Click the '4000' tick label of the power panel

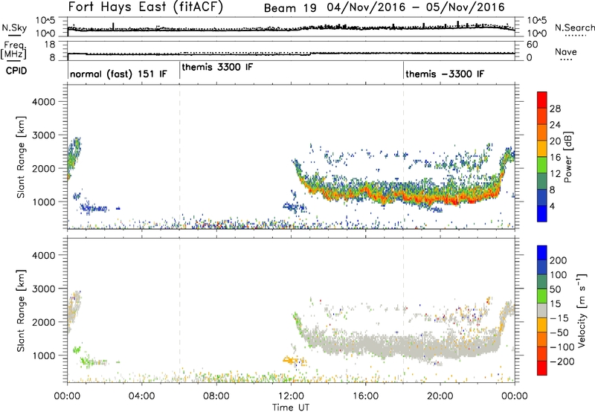pyautogui.click(x=44, y=102)
